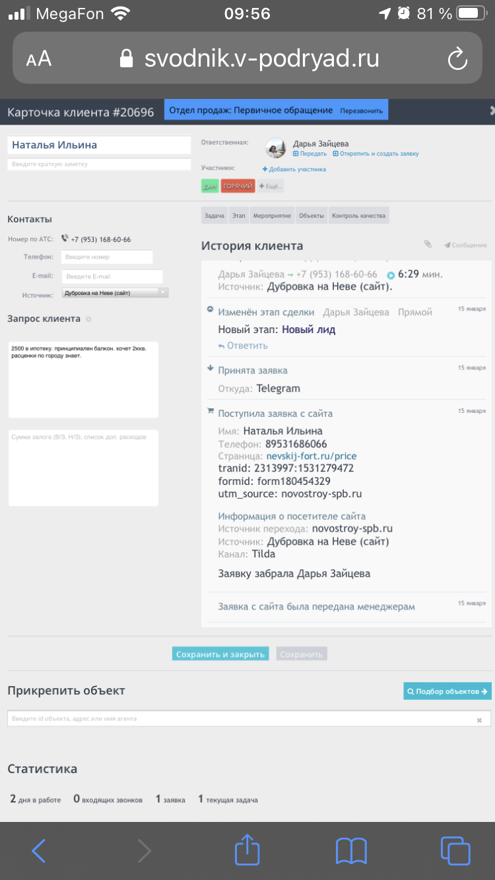Tap Safari's share icon
495x880 pixels.
(247, 850)
